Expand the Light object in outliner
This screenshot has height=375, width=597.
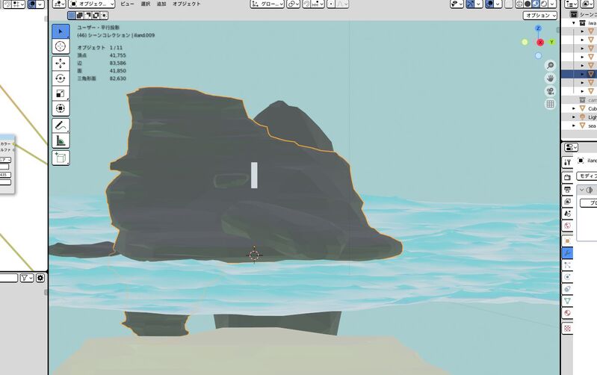click(574, 117)
